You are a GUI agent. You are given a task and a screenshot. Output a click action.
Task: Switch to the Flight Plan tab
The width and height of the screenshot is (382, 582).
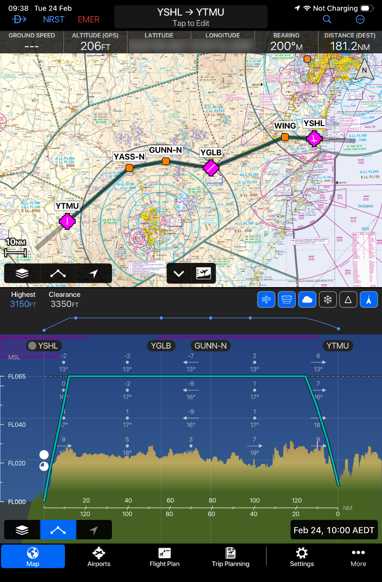164,556
